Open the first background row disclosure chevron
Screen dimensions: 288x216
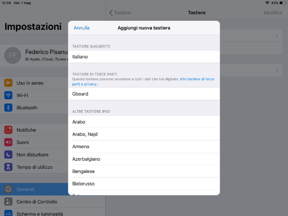(277, 36)
